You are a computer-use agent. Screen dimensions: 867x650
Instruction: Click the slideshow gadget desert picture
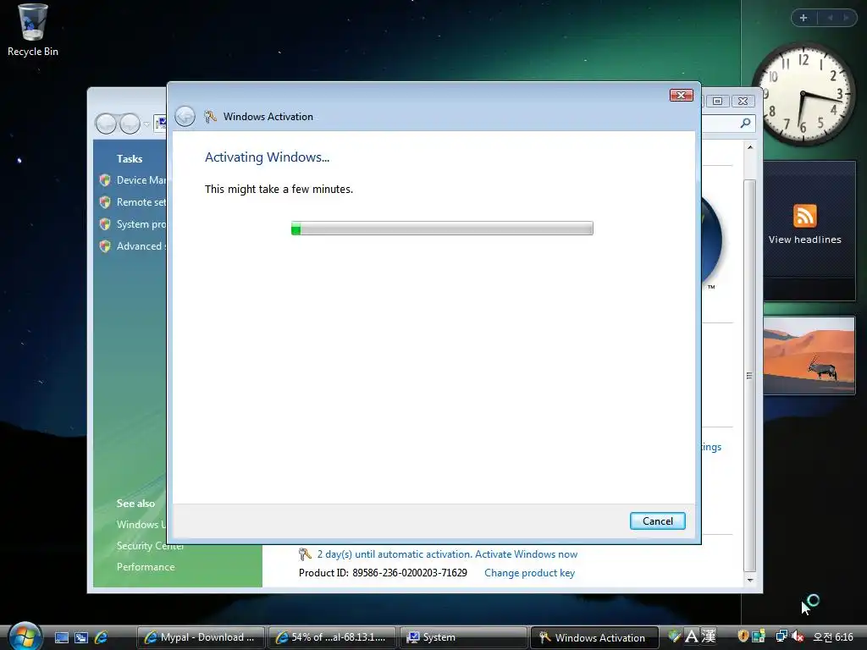click(x=809, y=355)
